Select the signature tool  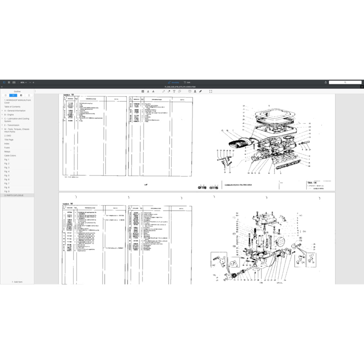point(201,91)
